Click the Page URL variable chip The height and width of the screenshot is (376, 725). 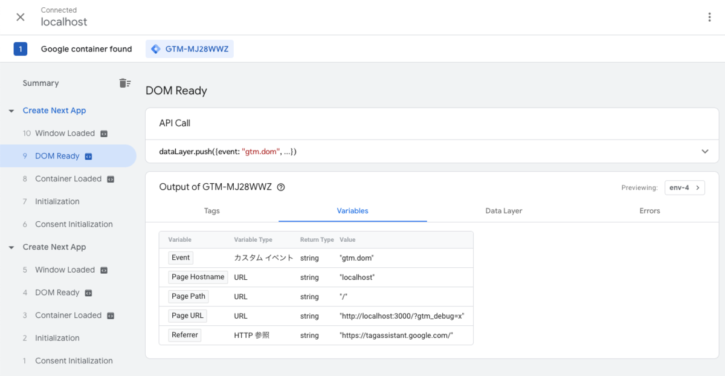(x=187, y=316)
